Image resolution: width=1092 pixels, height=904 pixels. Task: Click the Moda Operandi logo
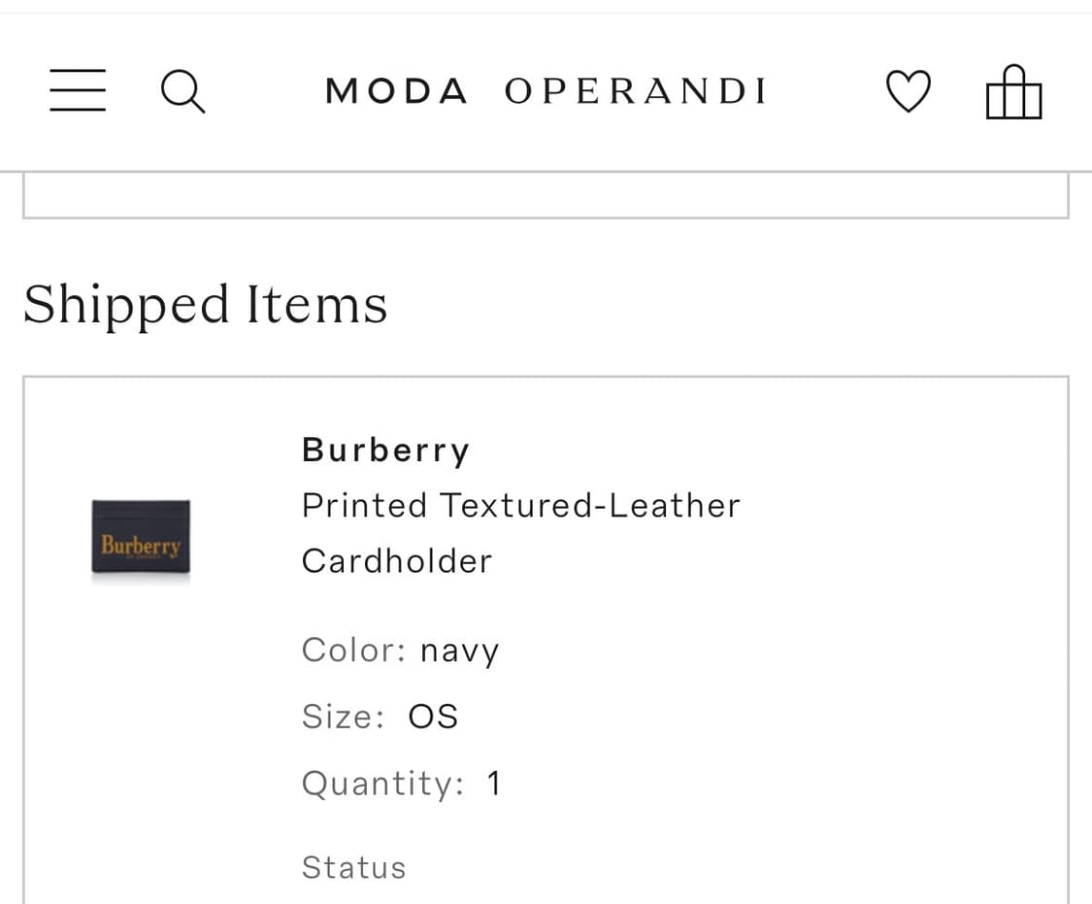[546, 92]
